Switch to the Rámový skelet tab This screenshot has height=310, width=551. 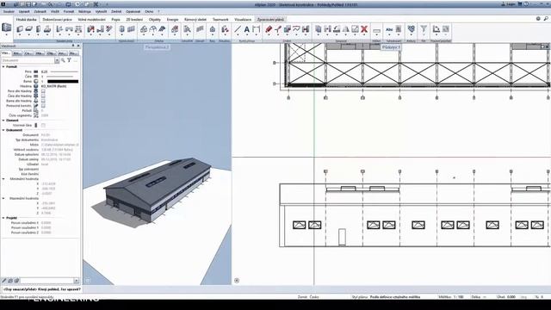point(195,20)
